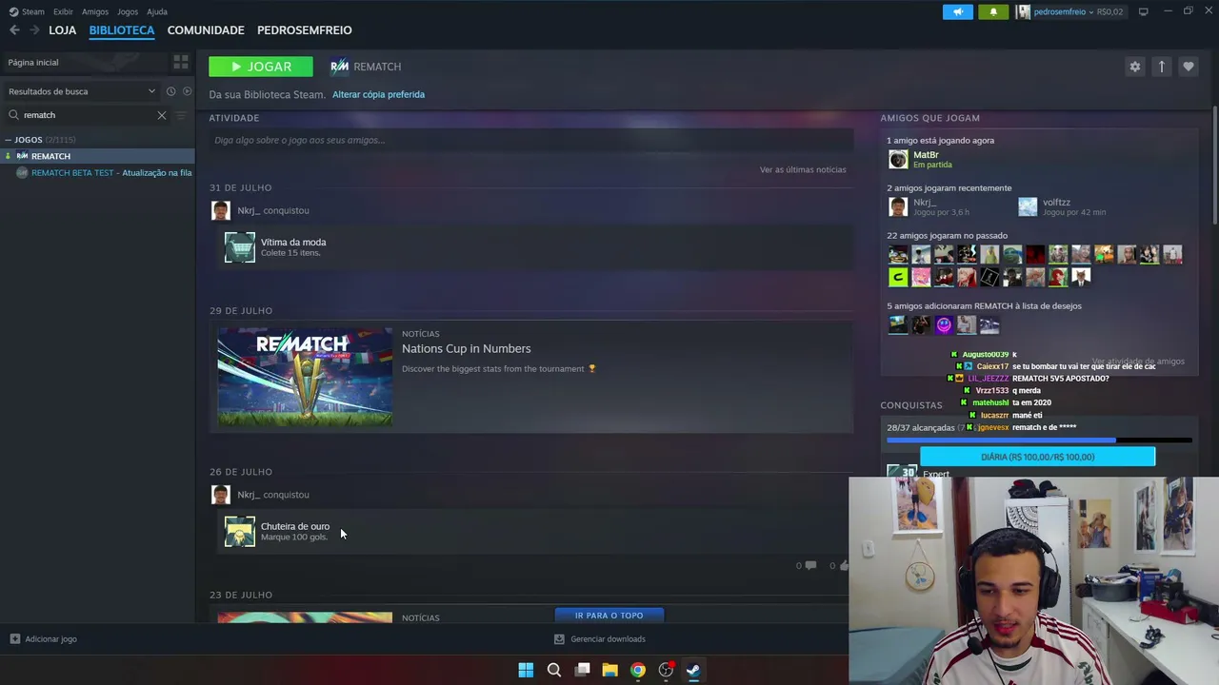Click the achievements progress bar

pos(1039,440)
